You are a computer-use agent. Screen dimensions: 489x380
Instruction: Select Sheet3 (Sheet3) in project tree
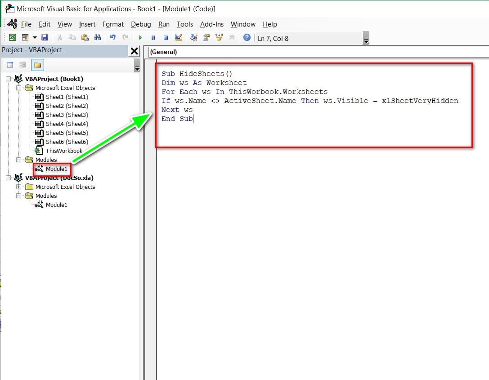67,115
